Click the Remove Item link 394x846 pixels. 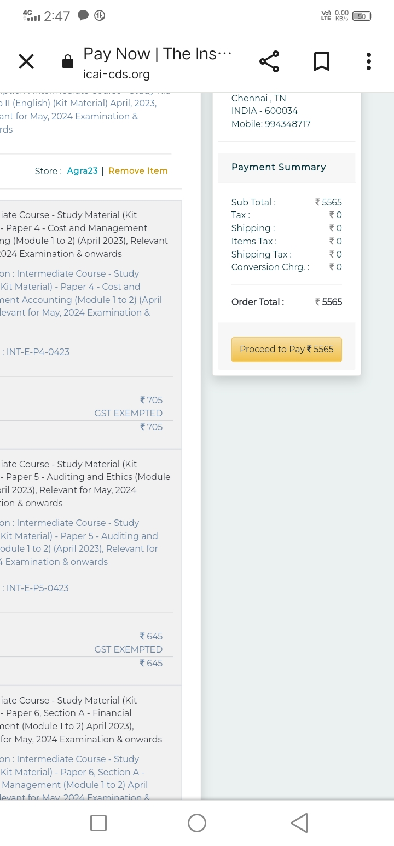click(138, 171)
